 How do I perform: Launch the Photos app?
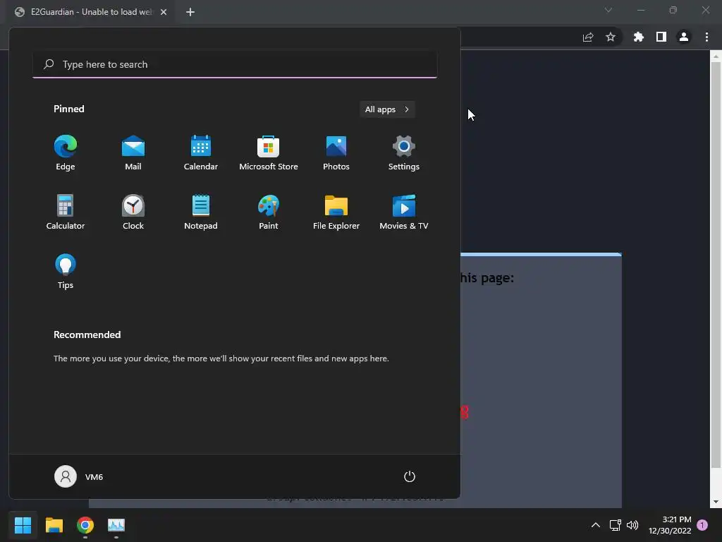pyautogui.click(x=336, y=153)
